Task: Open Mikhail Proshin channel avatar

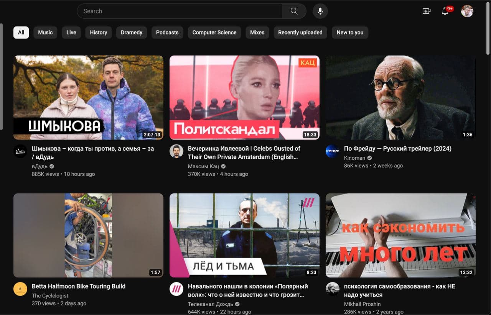Action: point(332,289)
